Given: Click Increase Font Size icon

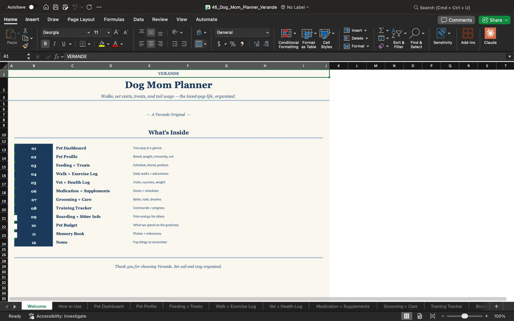Looking at the screenshot, I should click(116, 32).
